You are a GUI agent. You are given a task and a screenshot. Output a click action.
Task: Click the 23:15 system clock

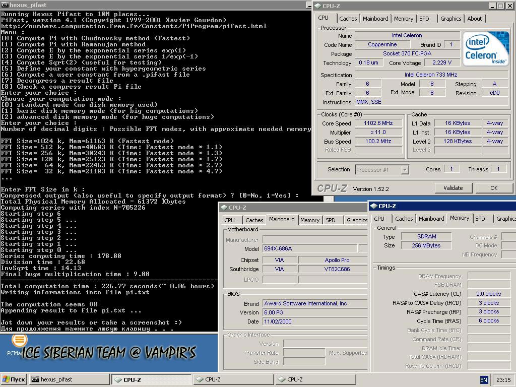coord(503,380)
